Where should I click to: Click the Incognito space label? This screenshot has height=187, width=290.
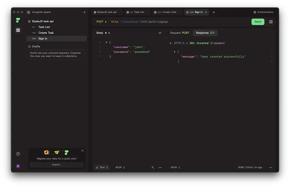tap(41, 12)
